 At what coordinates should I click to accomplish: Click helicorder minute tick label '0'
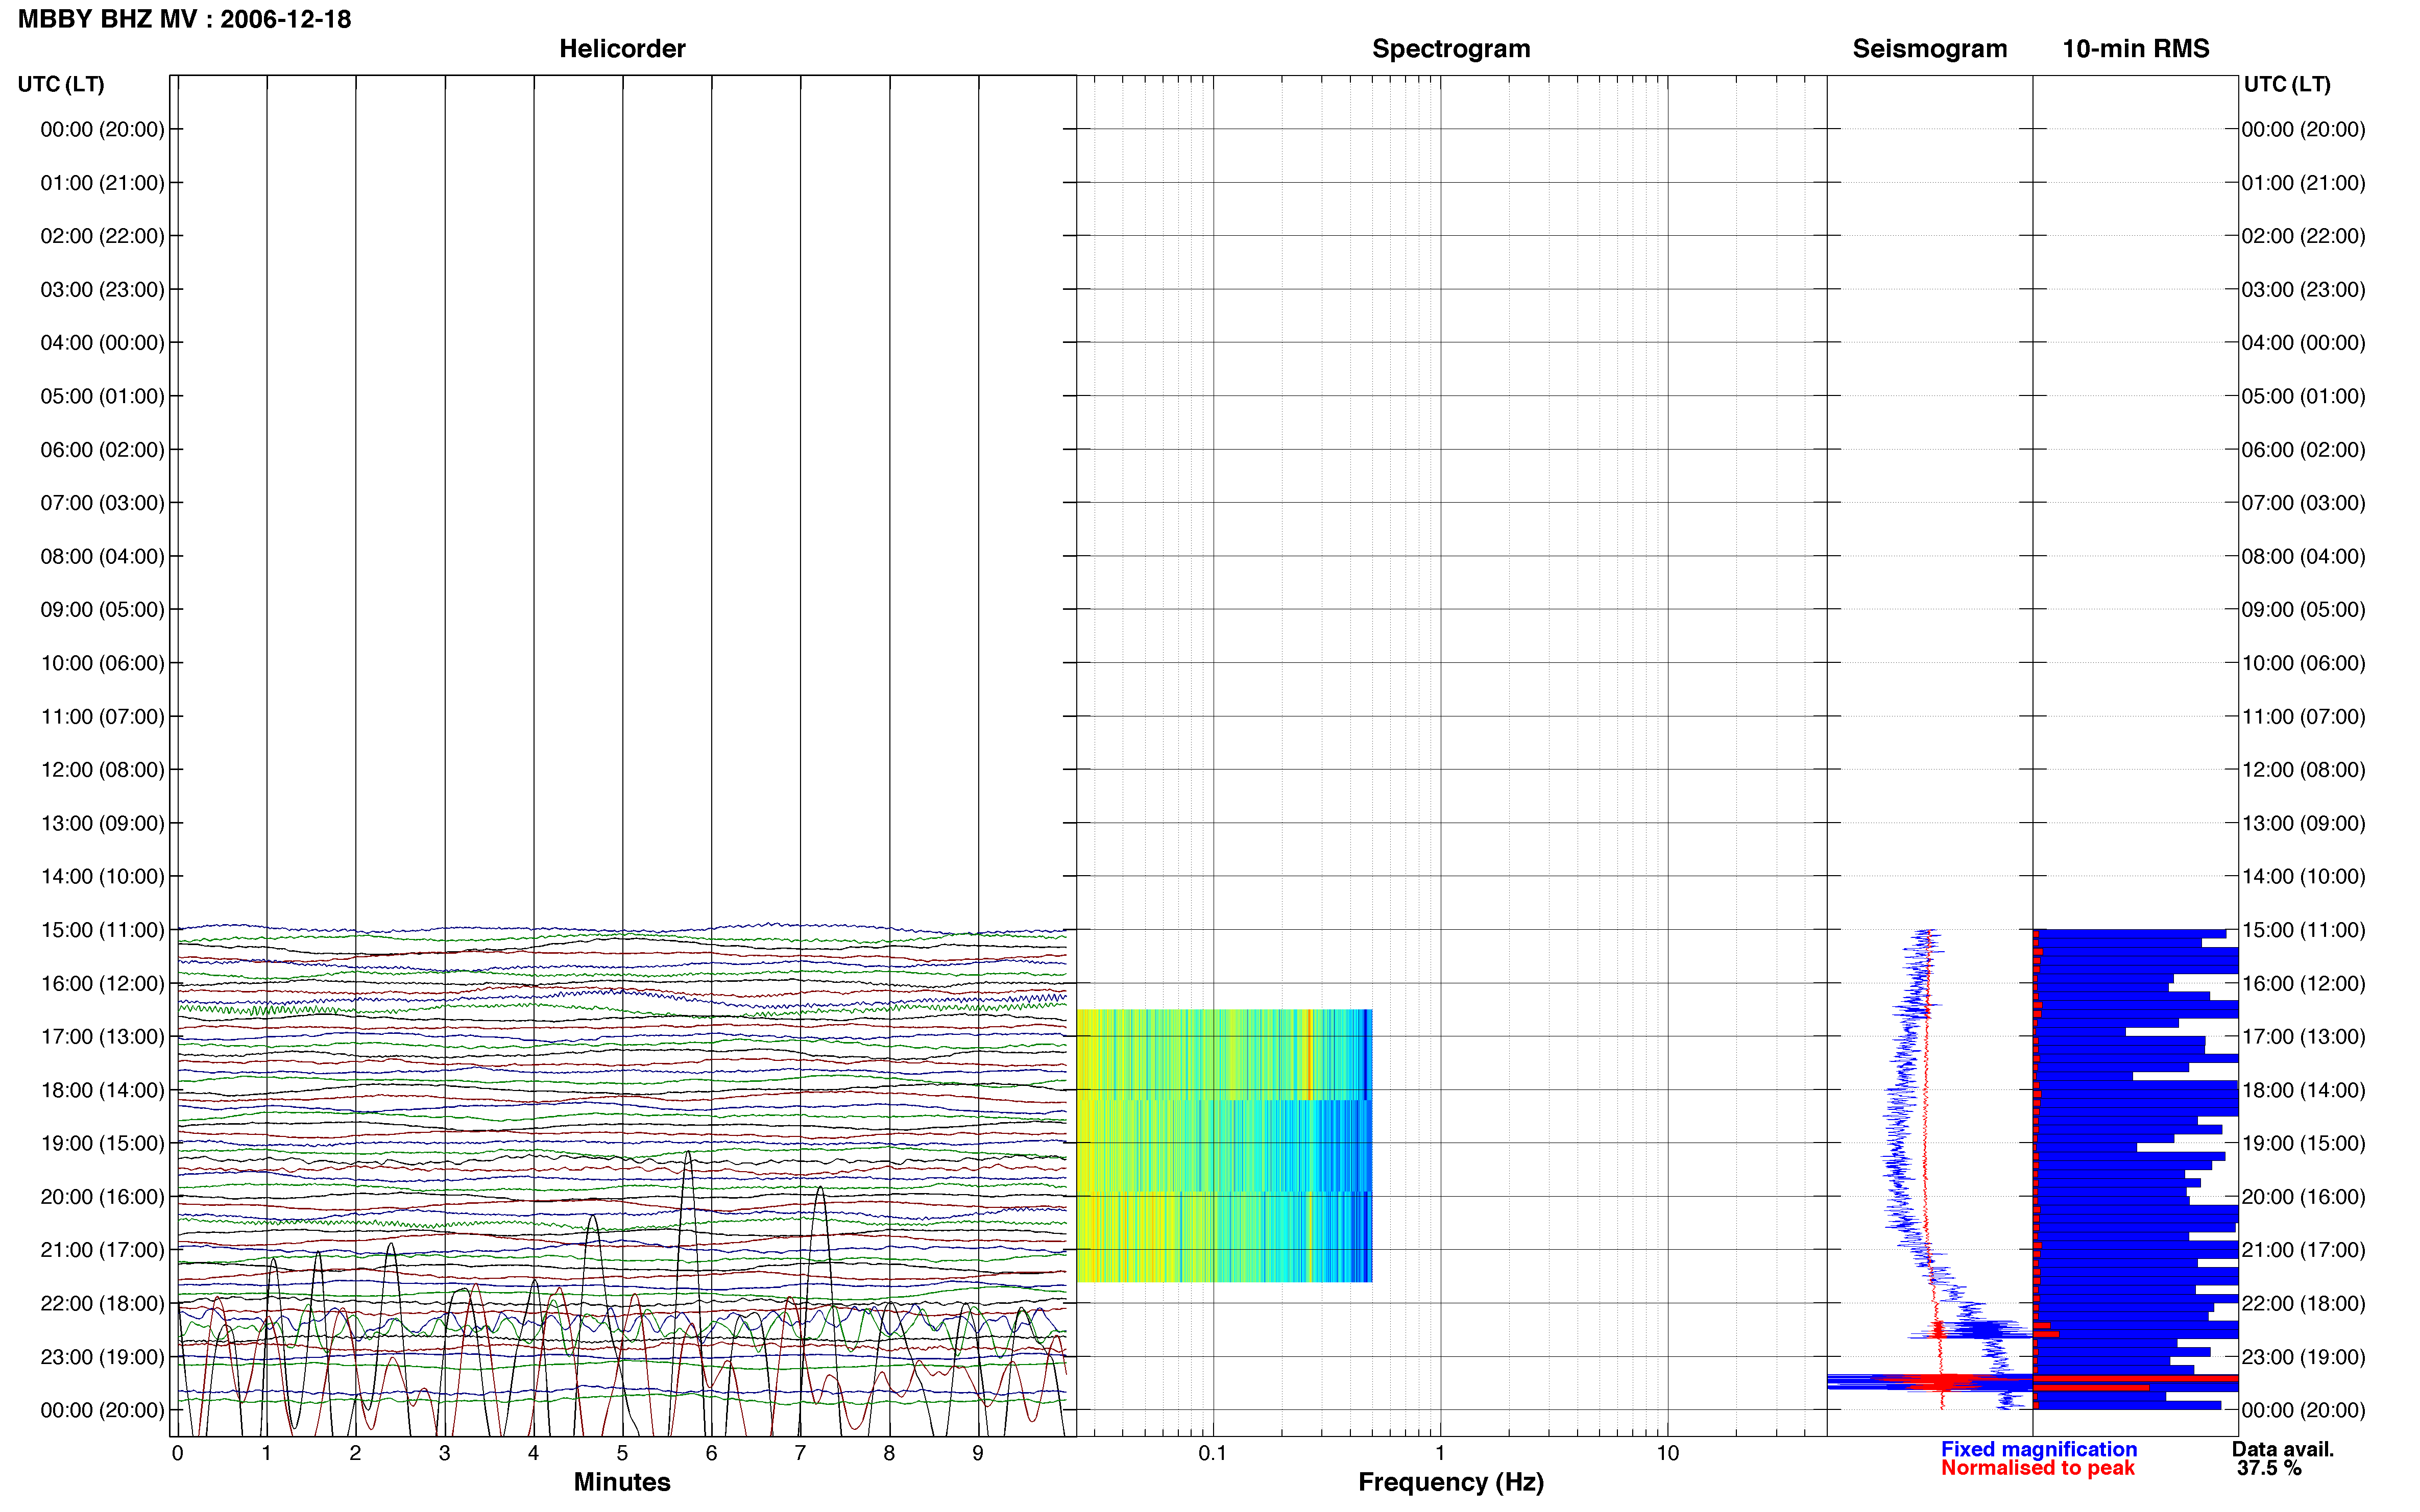[177, 1453]
